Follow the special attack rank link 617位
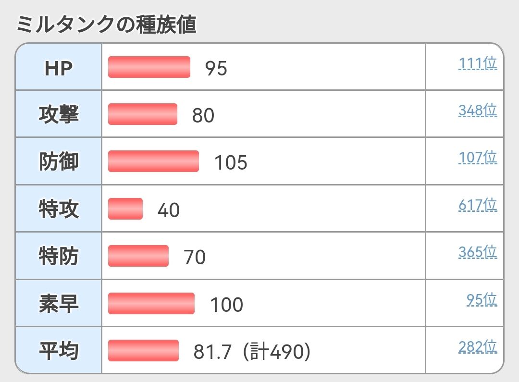519x382 pixels. 477,205
